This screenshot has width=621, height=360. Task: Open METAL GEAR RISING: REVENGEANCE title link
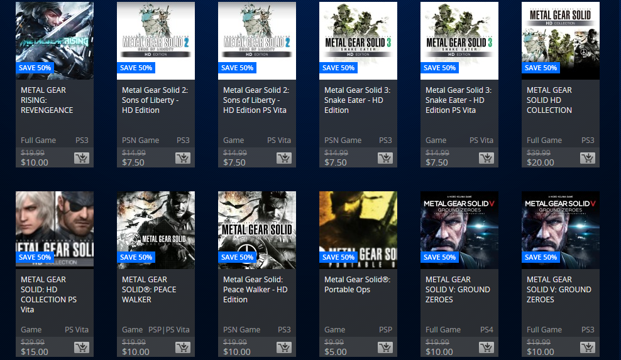coord(47,100)
